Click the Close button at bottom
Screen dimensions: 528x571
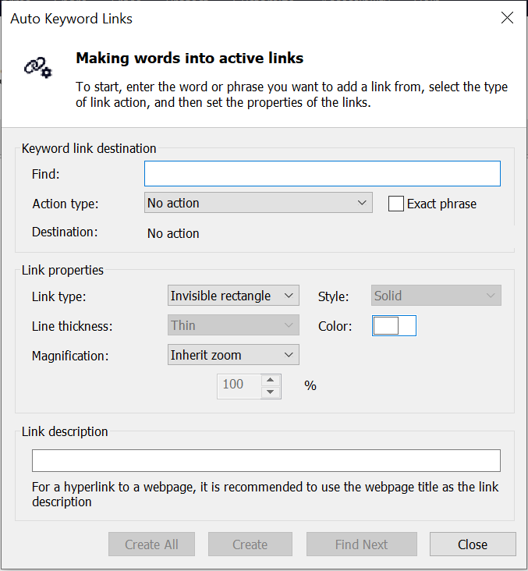click(473, 544)
